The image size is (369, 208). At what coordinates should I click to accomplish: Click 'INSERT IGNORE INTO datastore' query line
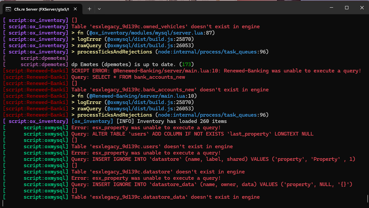213,159
